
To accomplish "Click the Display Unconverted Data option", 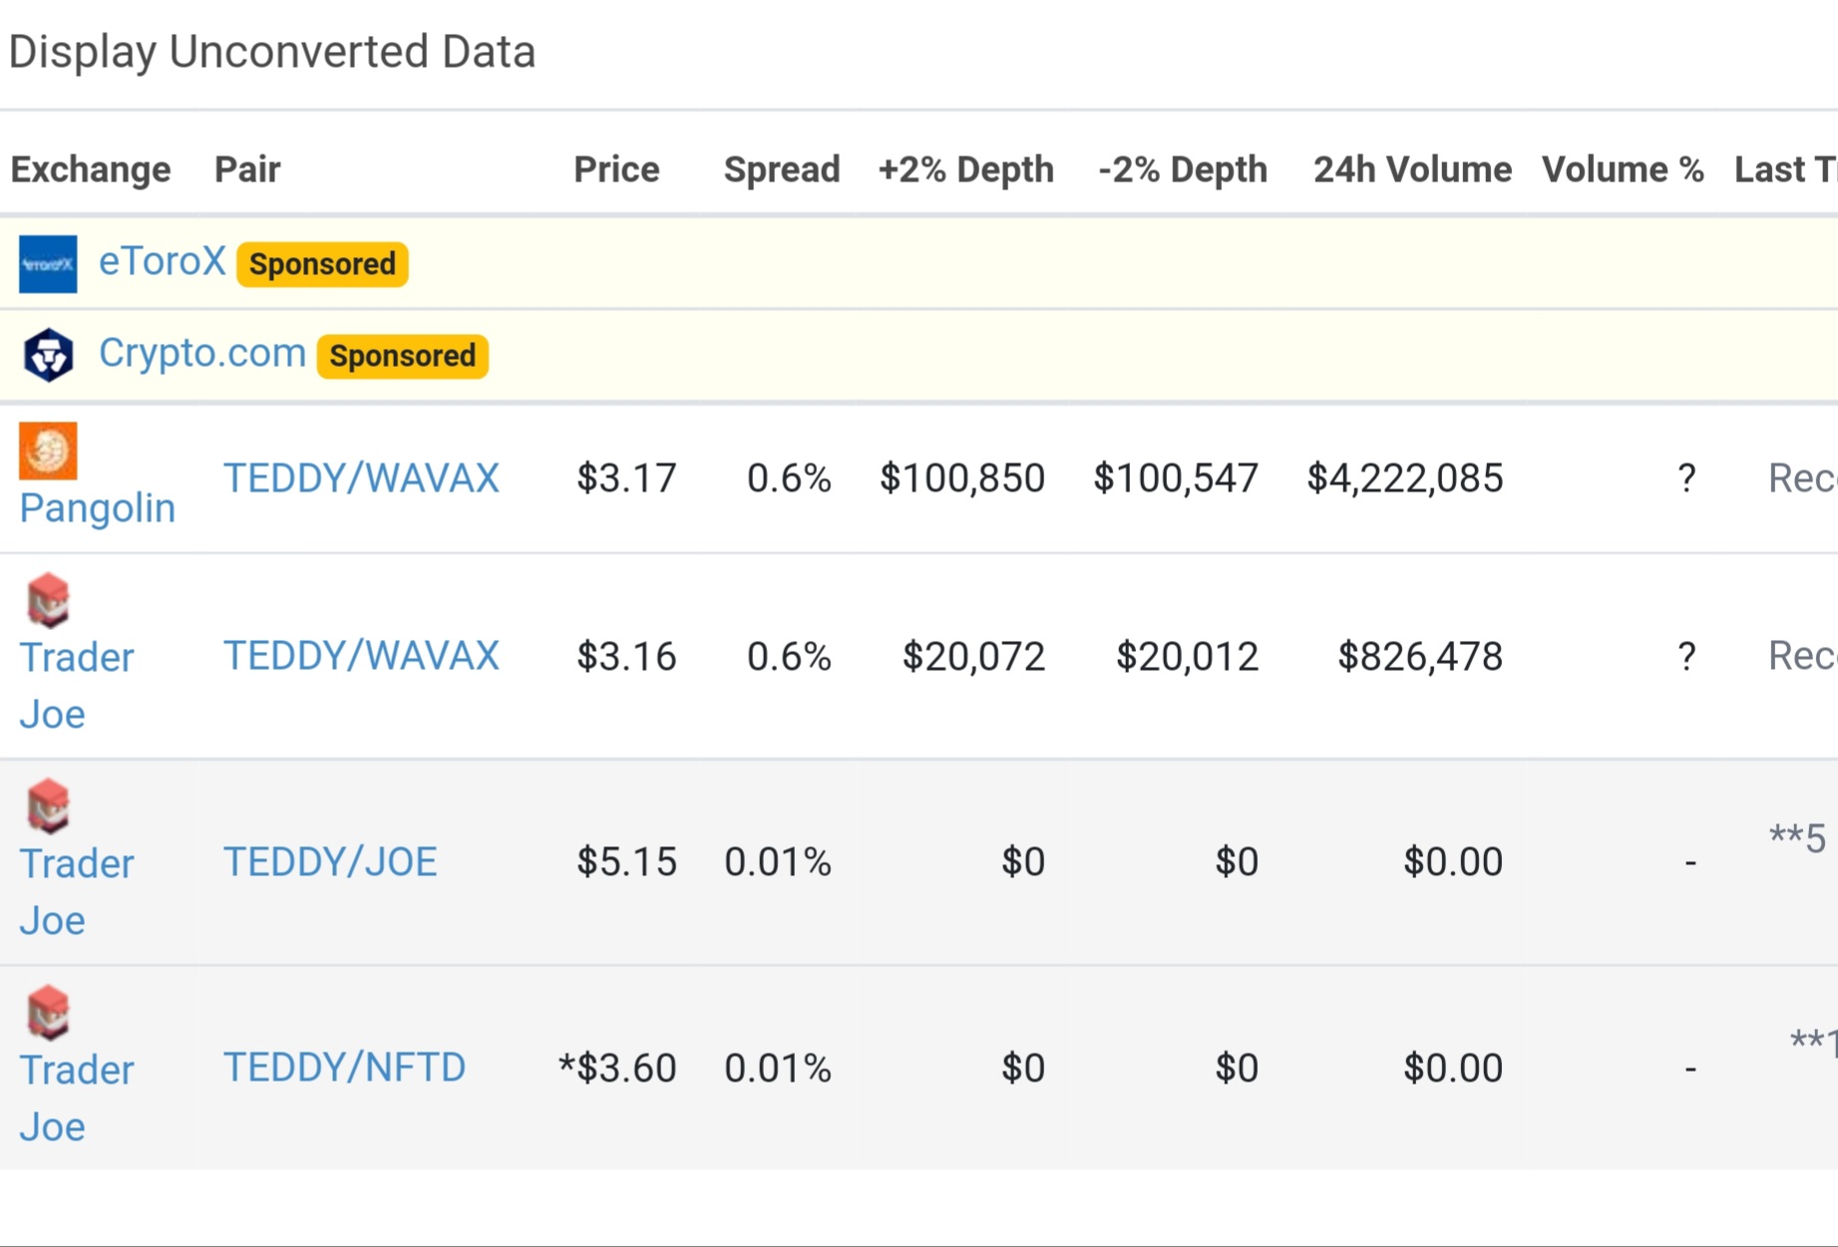I will pyautogui.click(x=272, y=52).
